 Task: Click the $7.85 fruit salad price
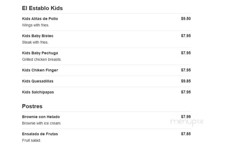click(186, 134)
